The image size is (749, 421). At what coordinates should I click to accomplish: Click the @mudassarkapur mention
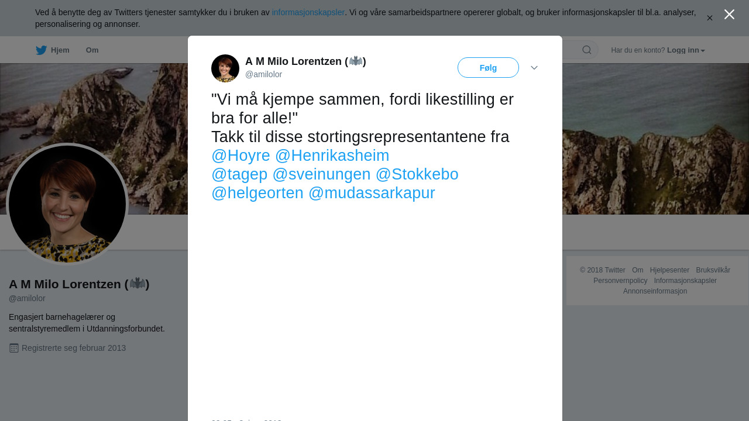pyautogui.click(x=372, y=193)
